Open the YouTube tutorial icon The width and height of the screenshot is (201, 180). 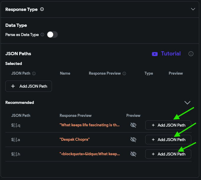tap(155, 54)
